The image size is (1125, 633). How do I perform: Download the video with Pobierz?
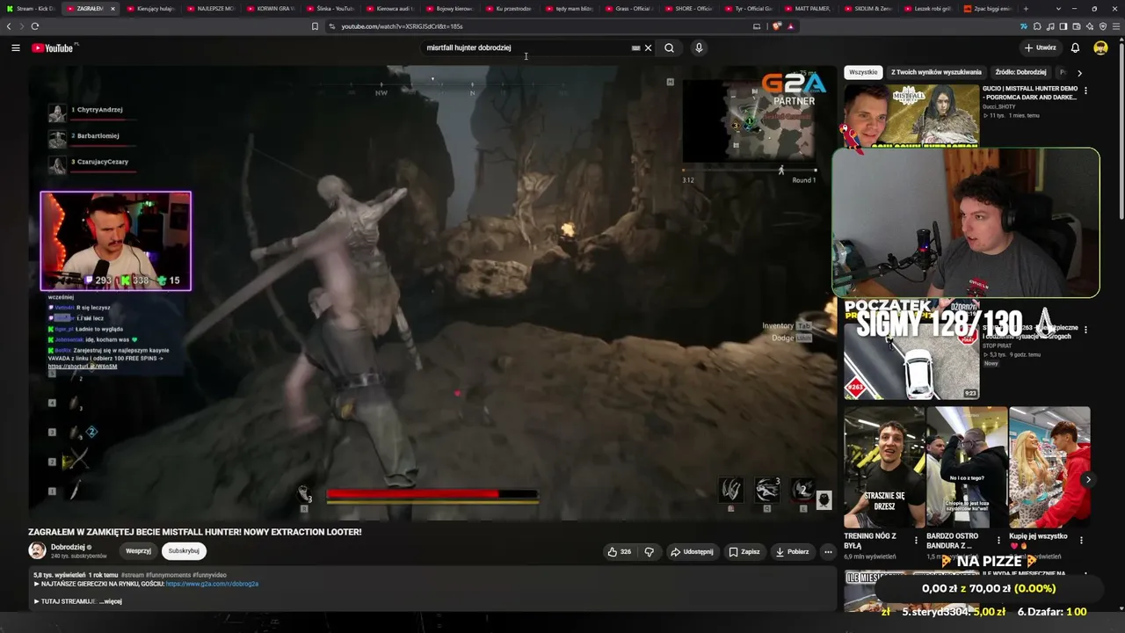(792, 552)
